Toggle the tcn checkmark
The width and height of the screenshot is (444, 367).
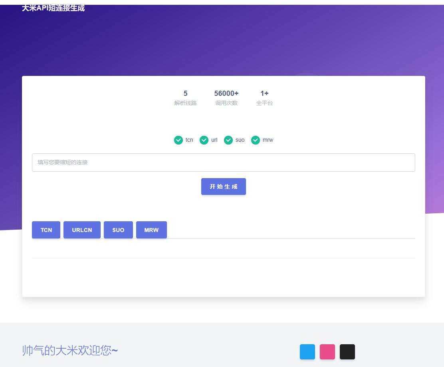click(x=178, y=140)
